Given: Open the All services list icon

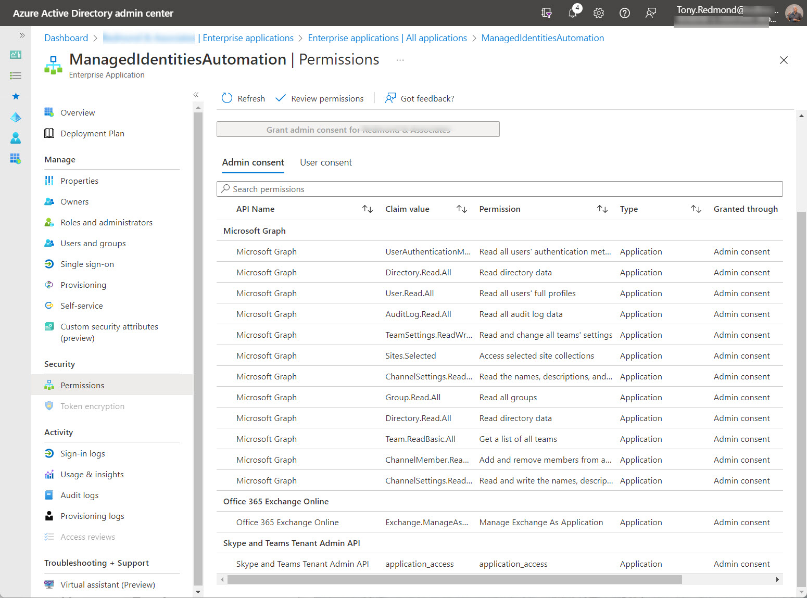Looking at the screenshot, I should 16,75.
